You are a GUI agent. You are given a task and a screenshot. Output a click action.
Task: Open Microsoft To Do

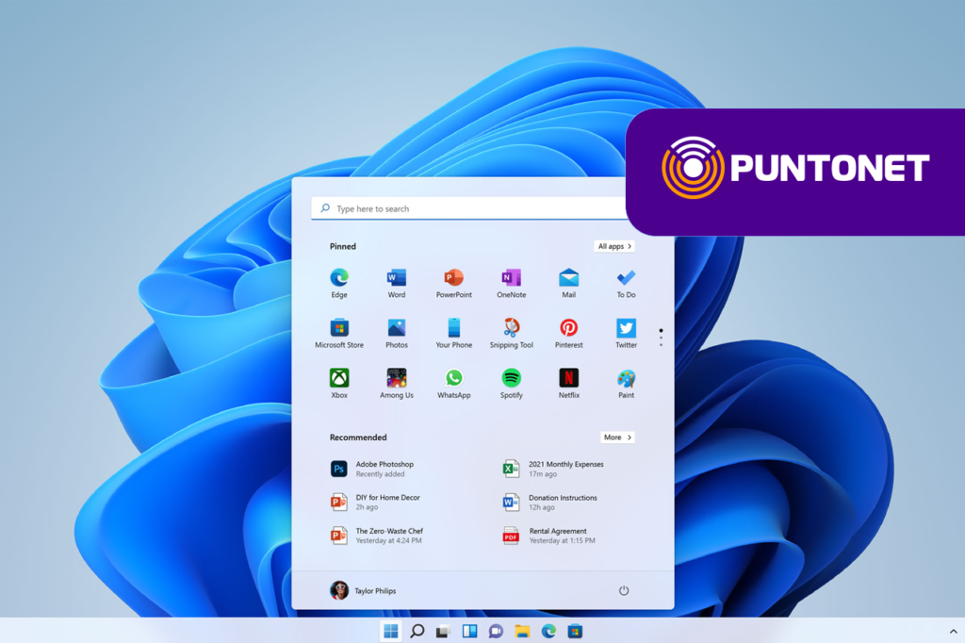click(626, 278)
